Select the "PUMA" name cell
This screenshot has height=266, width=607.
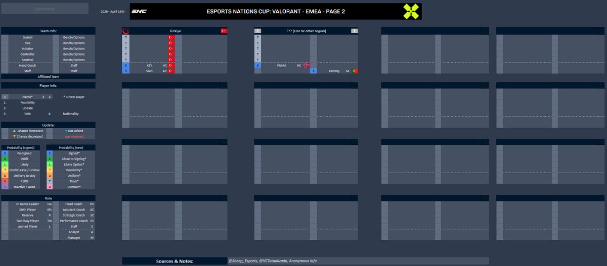(x=282, y=66)
